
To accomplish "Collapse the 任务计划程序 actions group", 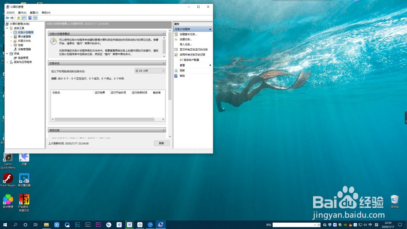I will [210, 29].
